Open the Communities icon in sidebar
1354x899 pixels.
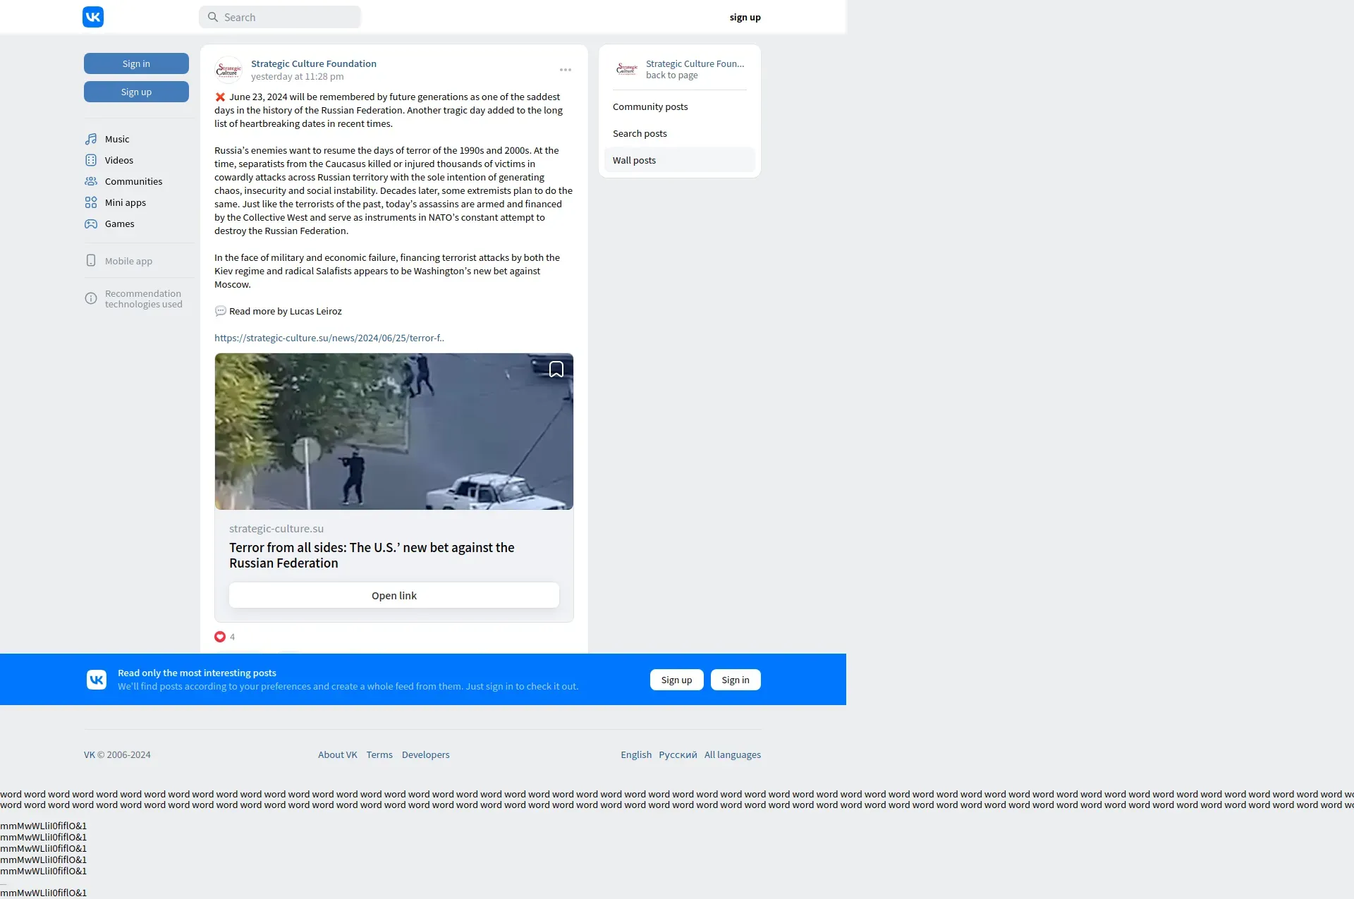click(x=91, y=181)
